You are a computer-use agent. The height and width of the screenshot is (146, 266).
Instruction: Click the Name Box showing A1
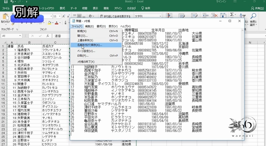pos(10,36)
